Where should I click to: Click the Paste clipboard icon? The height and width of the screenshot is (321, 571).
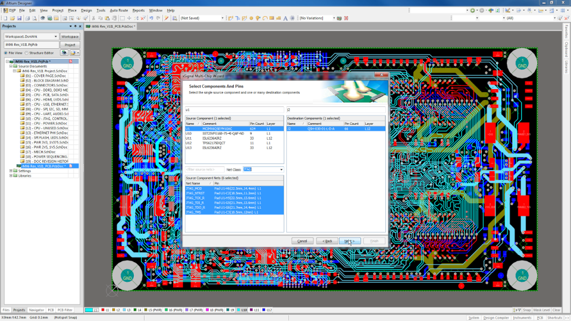point(107,18)
